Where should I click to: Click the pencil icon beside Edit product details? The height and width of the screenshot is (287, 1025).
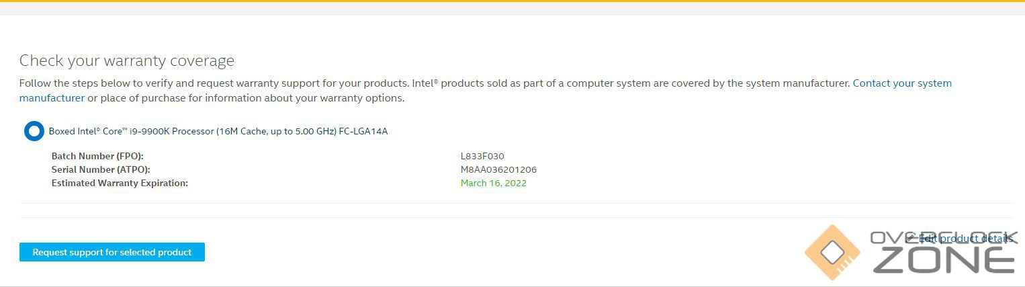point(911,238)
